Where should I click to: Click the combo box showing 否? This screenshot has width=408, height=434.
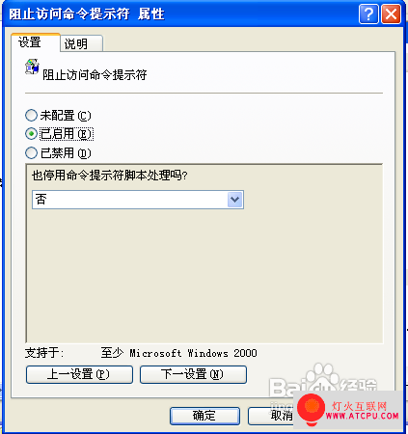point(138,200)
